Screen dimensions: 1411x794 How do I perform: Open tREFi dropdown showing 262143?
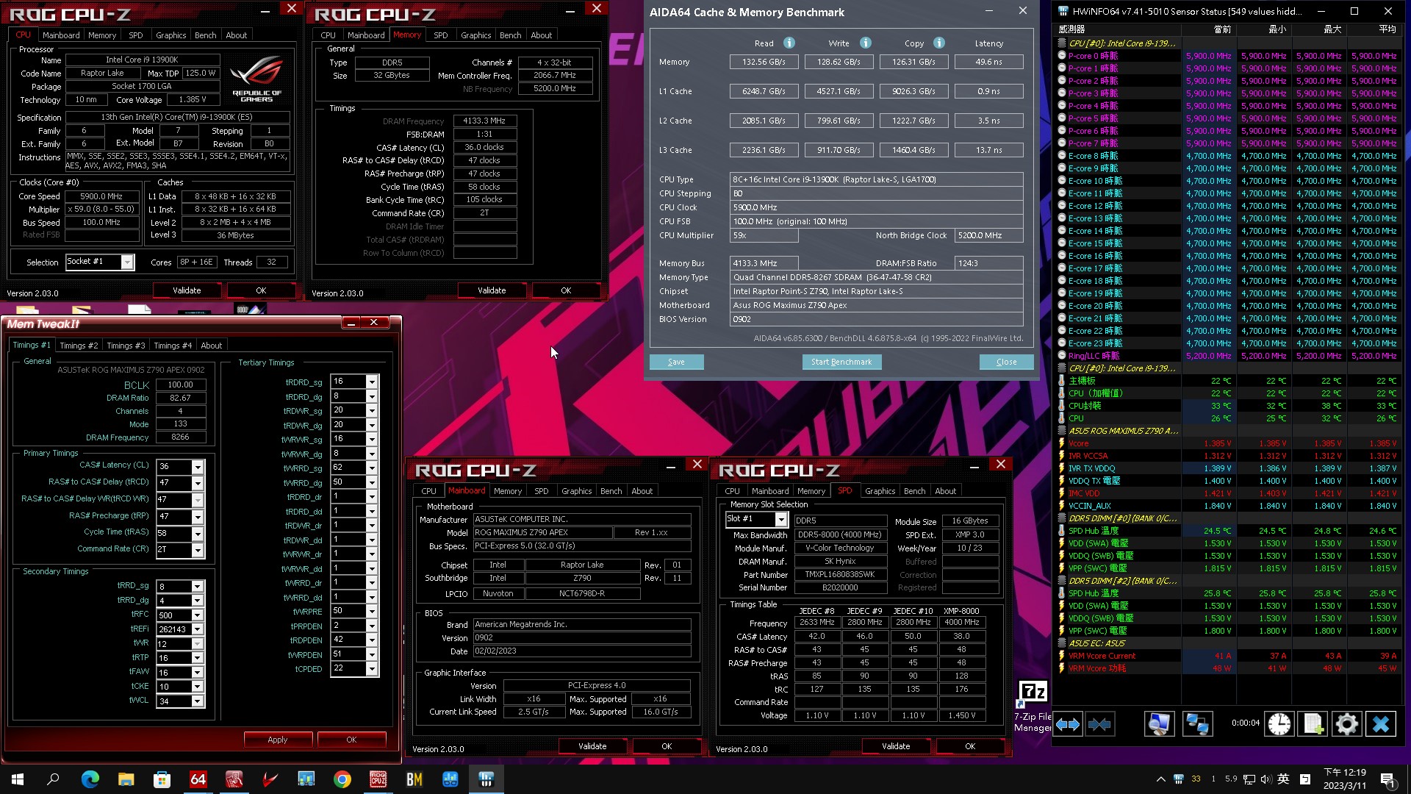pyautogui.click(x=198, y=629)
